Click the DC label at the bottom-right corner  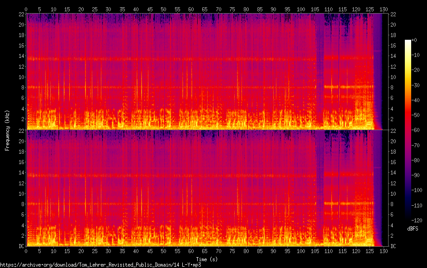[393, 246]
